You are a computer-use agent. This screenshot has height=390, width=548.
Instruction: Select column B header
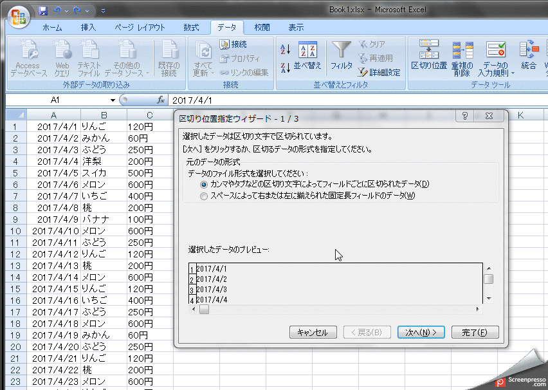pos(104,115)
